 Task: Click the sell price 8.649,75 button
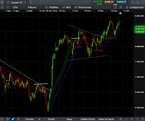coord(109,2)
